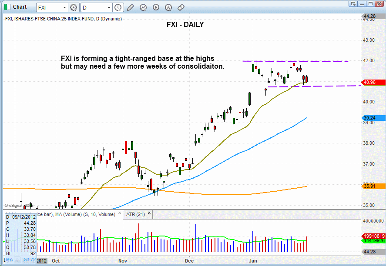
Task: Click the bar replay play icon
Action: (x=156, y=7)
